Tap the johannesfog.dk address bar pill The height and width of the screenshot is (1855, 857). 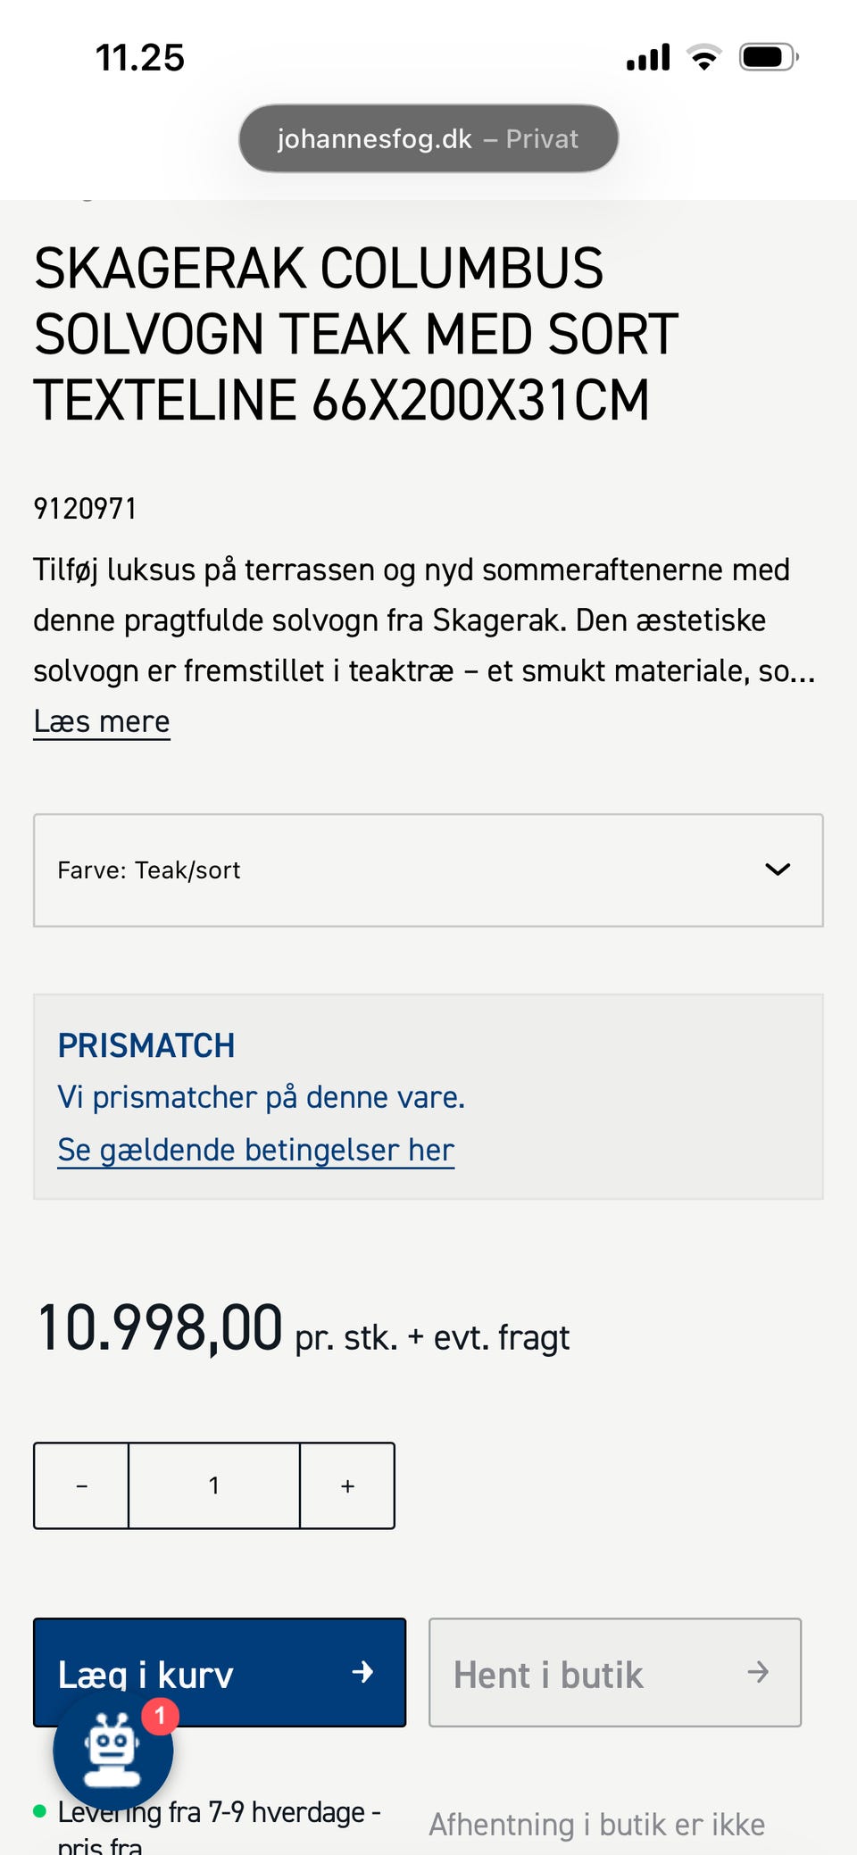(x=428, y=138)
